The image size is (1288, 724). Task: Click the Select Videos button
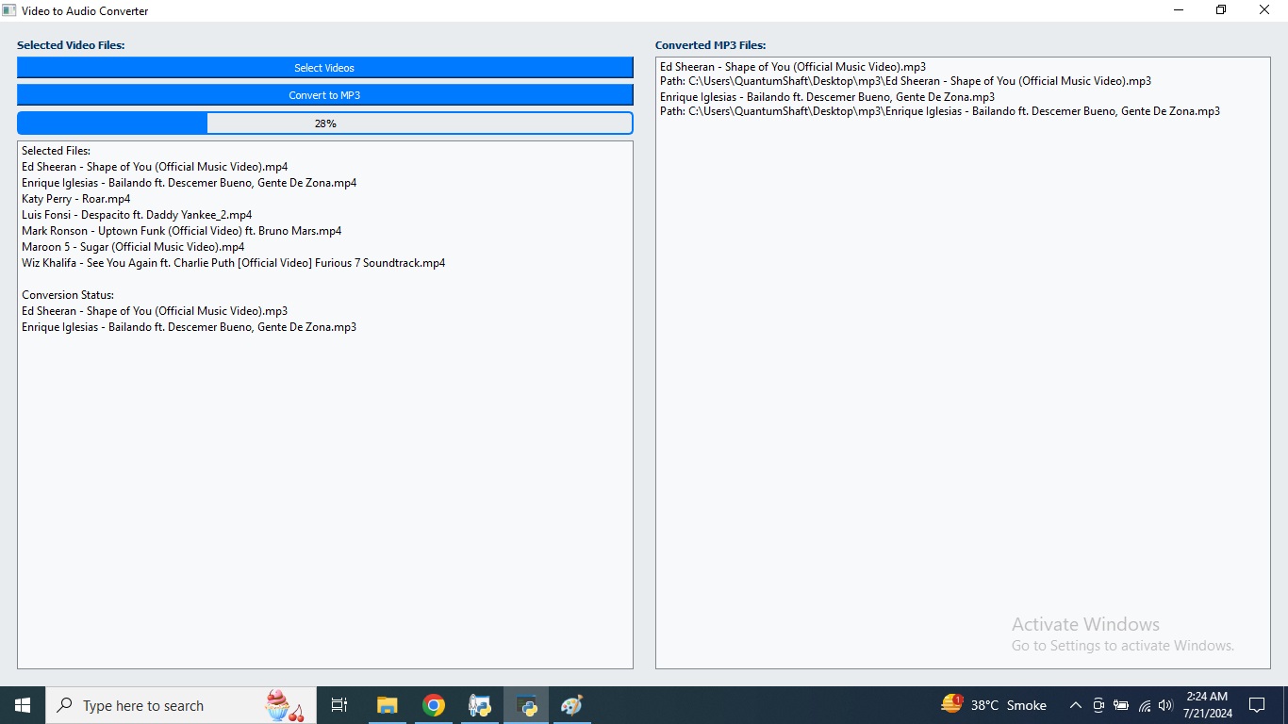[324, 68]
